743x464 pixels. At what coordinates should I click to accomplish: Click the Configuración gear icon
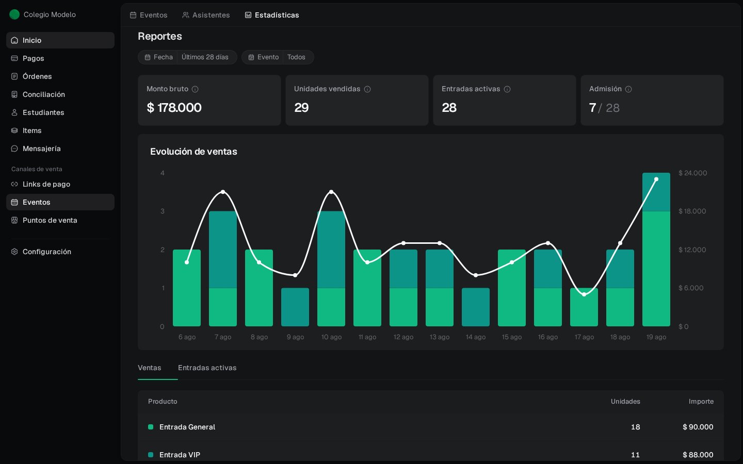14,252
